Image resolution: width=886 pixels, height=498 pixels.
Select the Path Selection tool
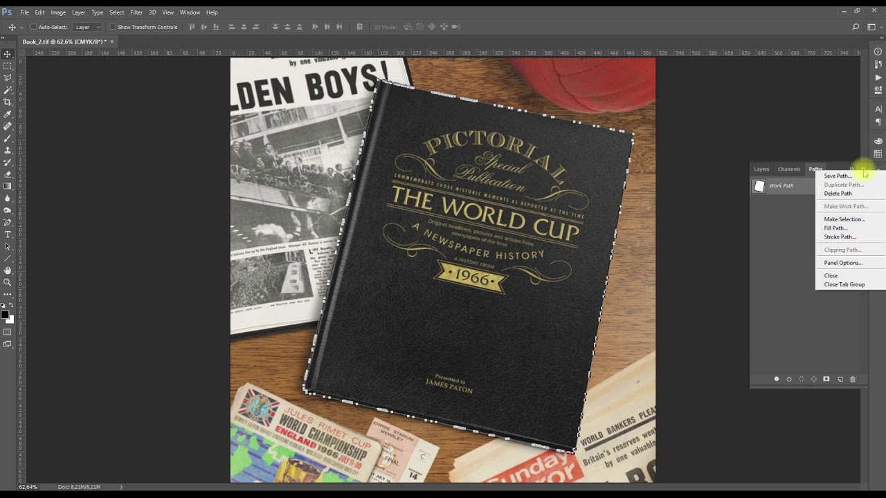8,246
